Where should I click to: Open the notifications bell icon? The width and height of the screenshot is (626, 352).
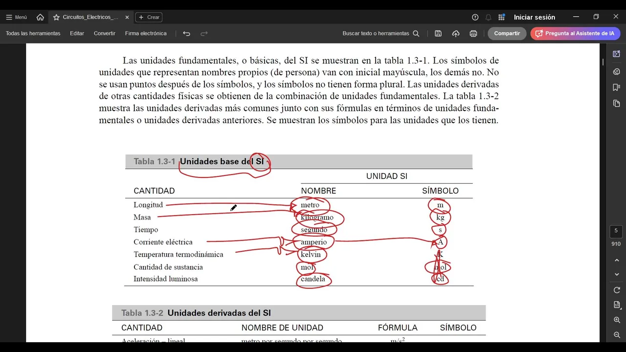point(488,17)
